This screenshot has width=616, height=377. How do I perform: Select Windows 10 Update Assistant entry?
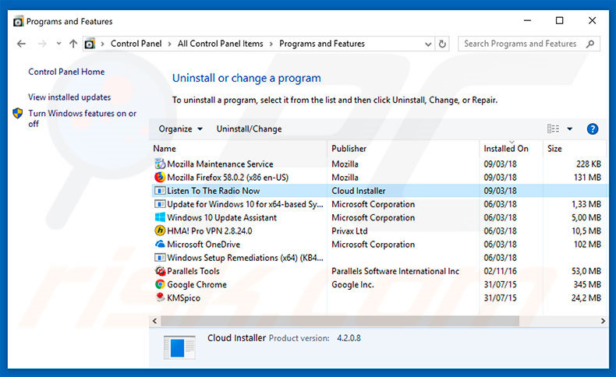pyautogui.click(x=221, y=217)
